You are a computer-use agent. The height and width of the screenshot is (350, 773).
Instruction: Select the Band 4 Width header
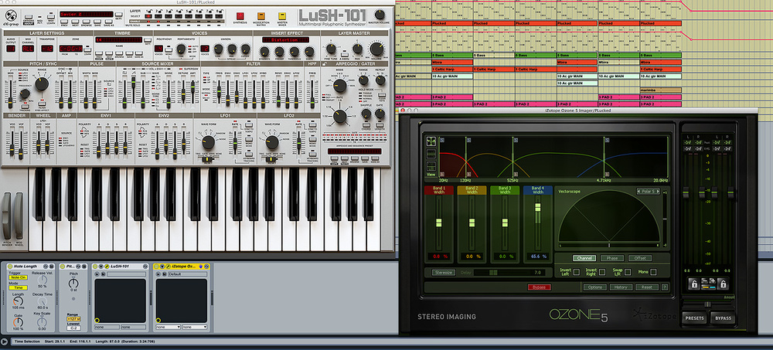tap(538, 190)
